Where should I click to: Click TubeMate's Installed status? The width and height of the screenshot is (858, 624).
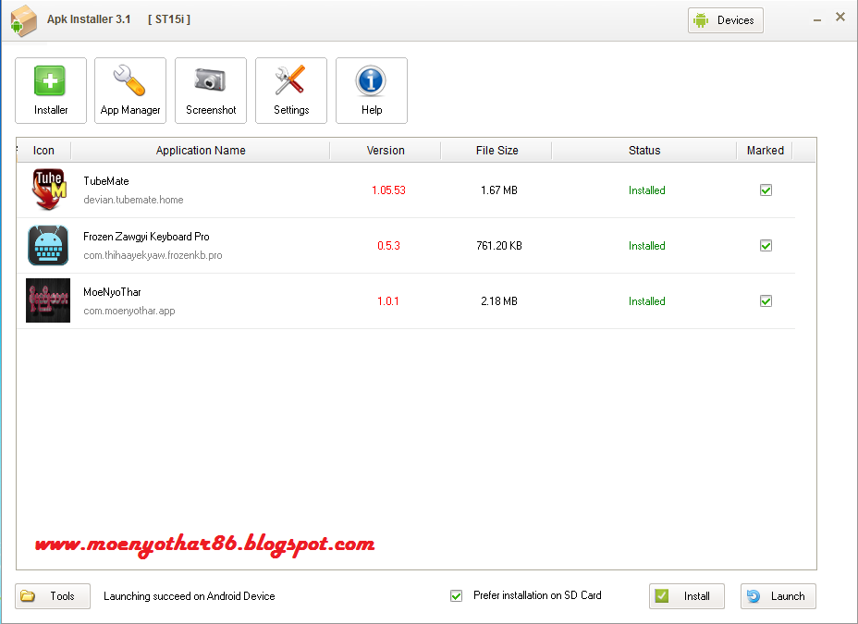tap(647, 190)
